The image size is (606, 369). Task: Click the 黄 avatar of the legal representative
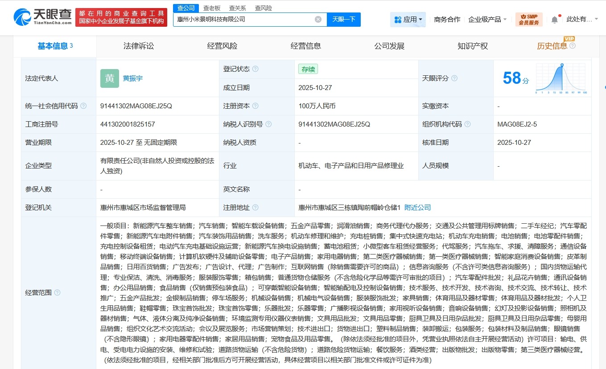pos(109,78)
